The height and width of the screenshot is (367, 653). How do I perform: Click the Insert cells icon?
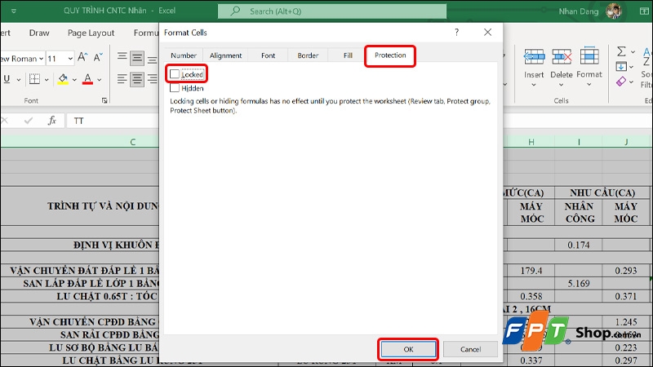[534, 56]
